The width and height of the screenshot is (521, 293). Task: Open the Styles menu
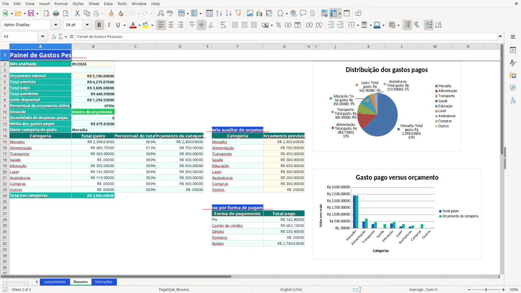coord(78,3)
